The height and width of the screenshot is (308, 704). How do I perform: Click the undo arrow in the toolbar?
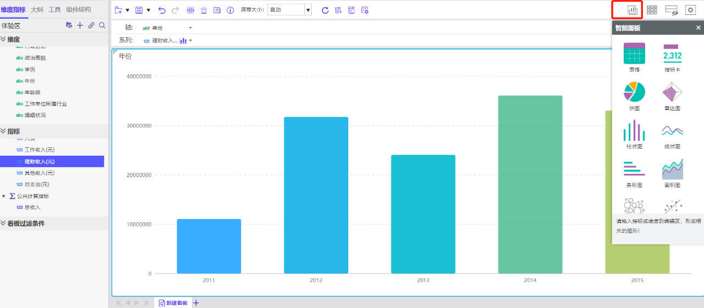tap(162, 10)
